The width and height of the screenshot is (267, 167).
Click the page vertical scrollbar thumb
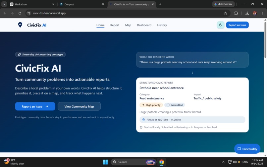coord(265,40)
